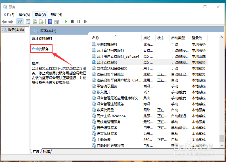Click 路由 description of 设备管理无线应用程序协议 row
The width and height of the screenshot is (226, 162).
[148, 98]
